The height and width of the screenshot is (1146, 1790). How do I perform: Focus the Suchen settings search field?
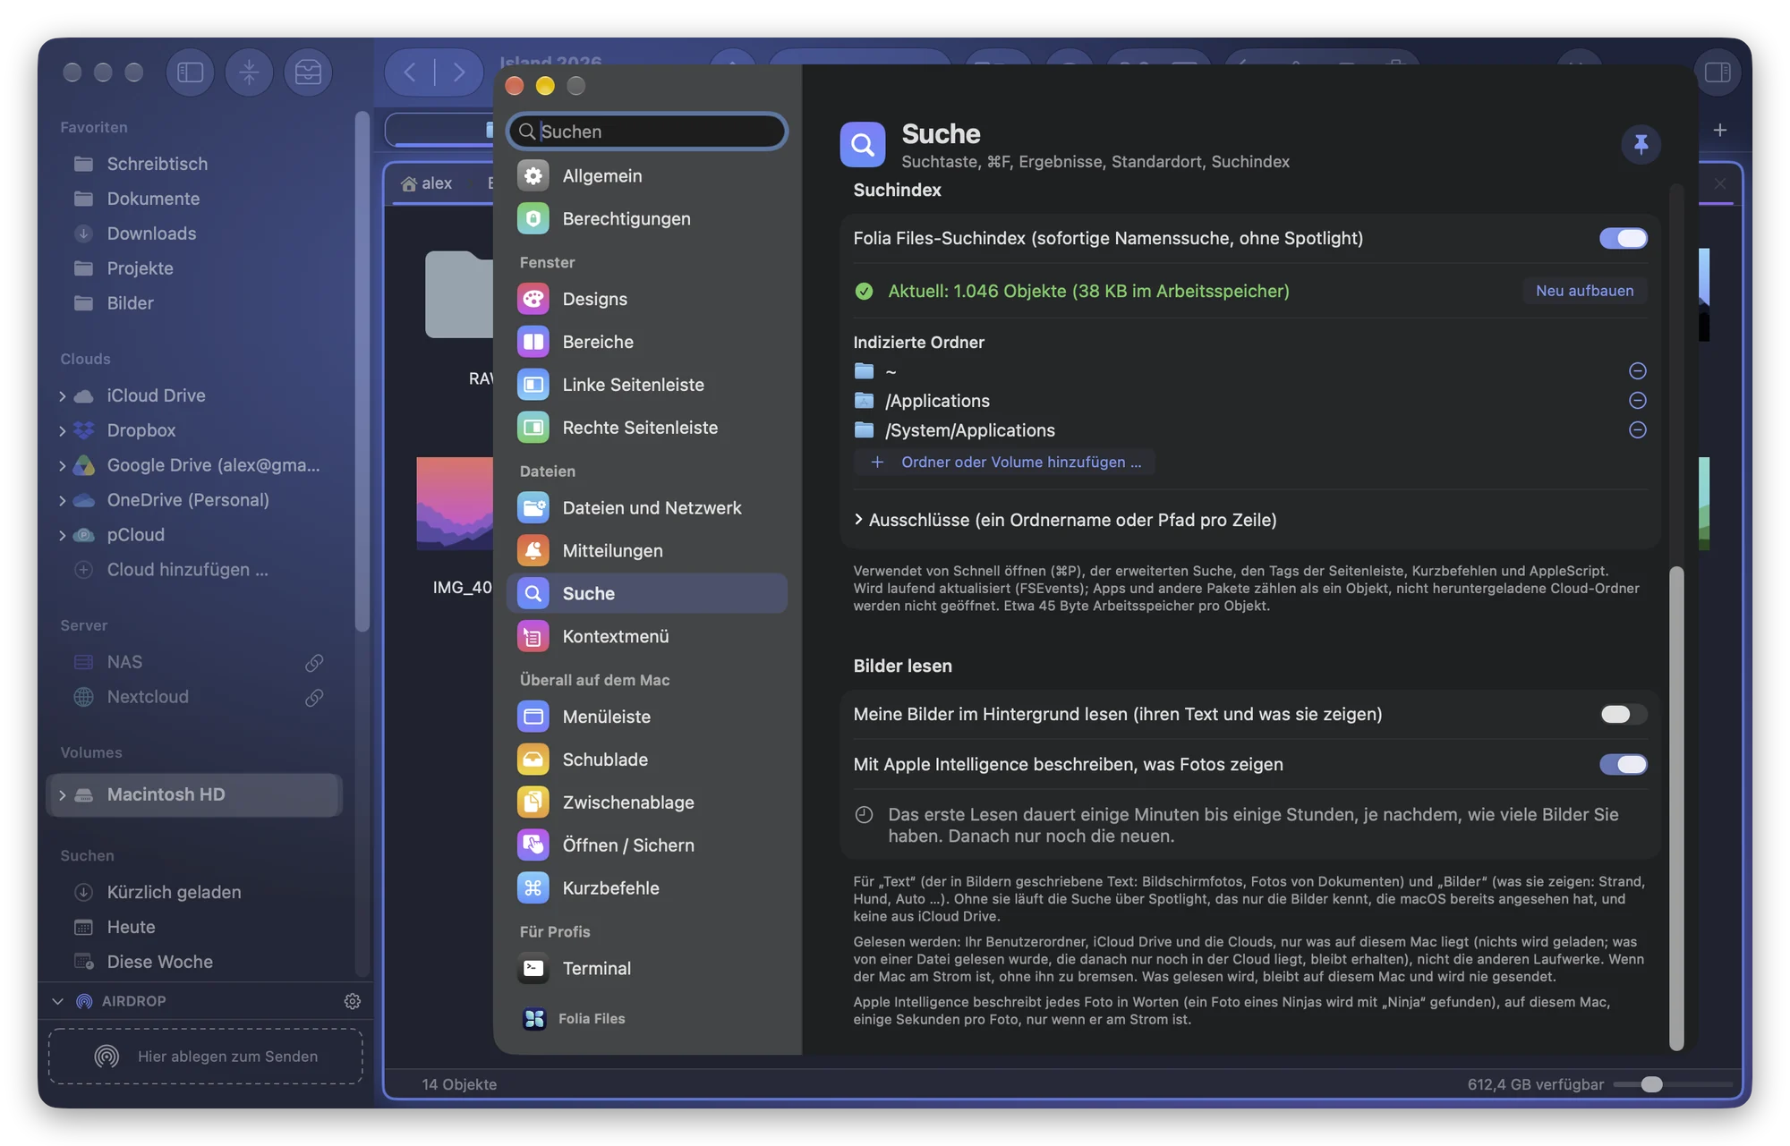[x=647, y=132]
